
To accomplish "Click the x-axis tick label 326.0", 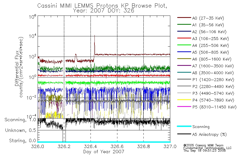I will coord(37,146).
